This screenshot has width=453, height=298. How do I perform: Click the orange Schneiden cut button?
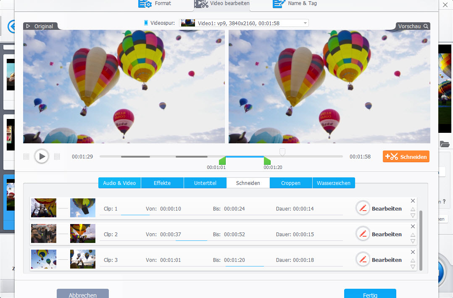click(x=406, y=156)
